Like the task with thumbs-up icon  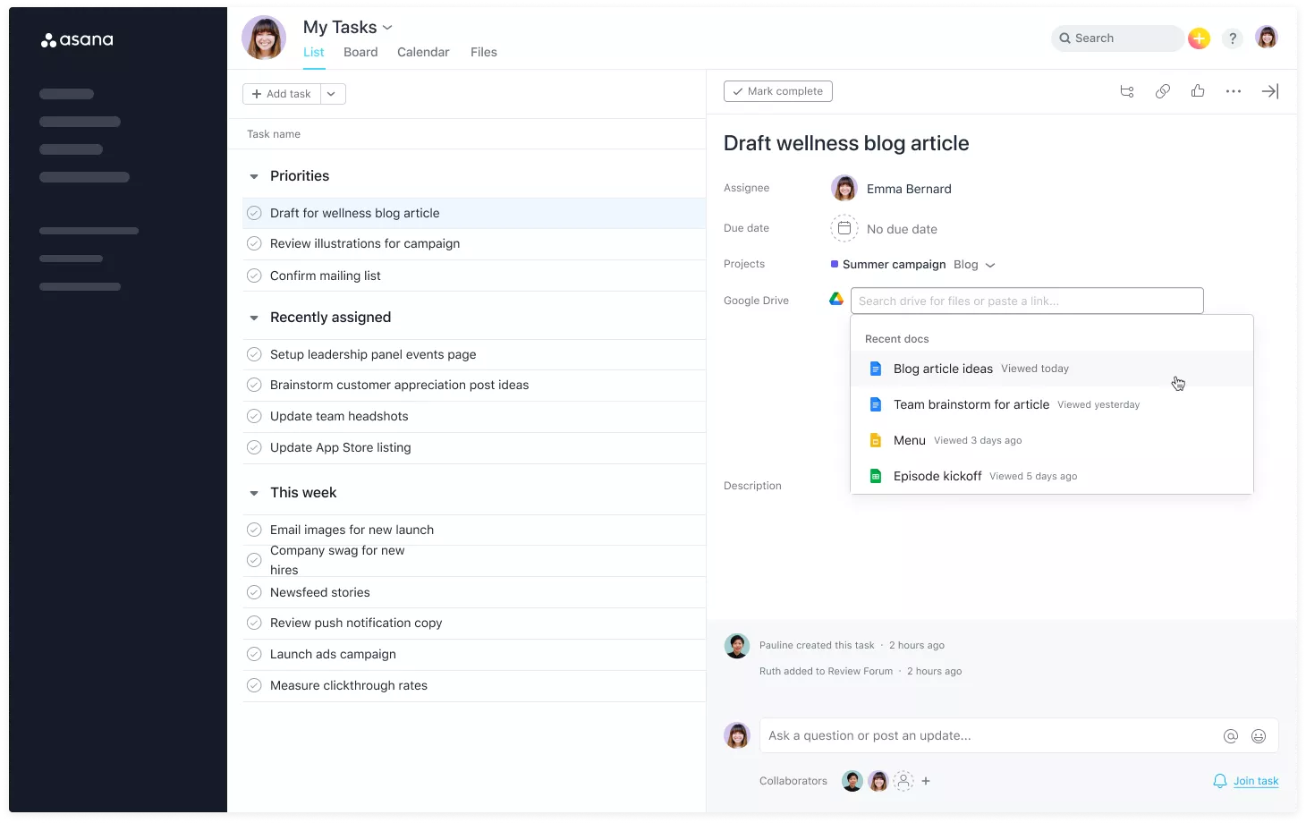click(1198, 91)
